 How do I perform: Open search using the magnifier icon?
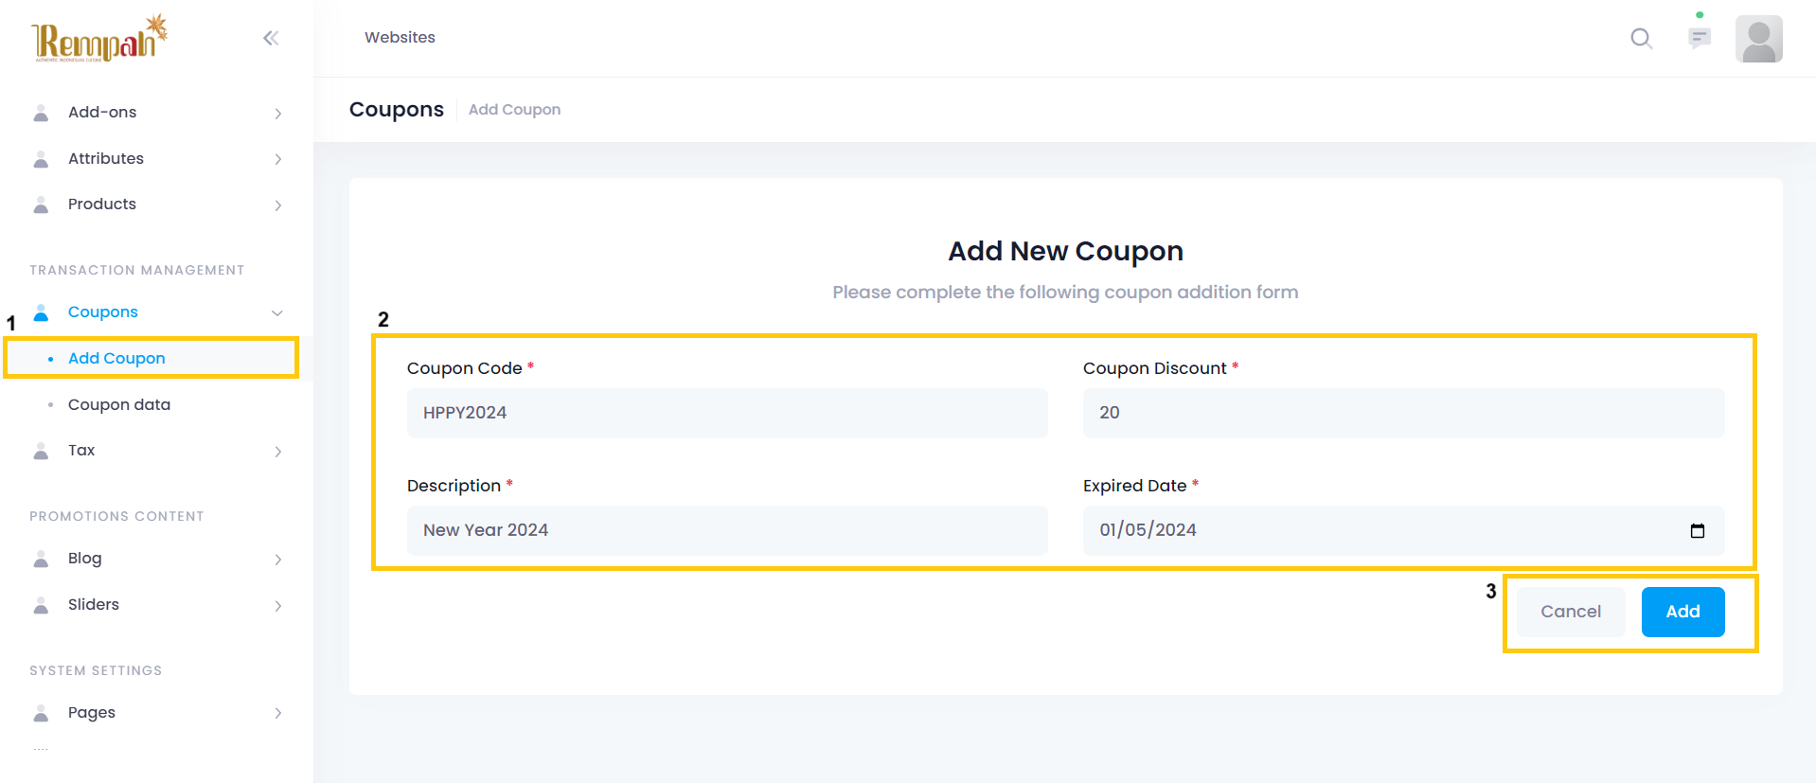point(1641,38)
